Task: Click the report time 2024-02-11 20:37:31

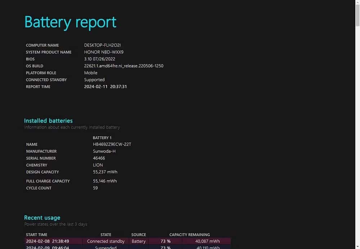Action: pyautogui.click(x=105, y=86)
